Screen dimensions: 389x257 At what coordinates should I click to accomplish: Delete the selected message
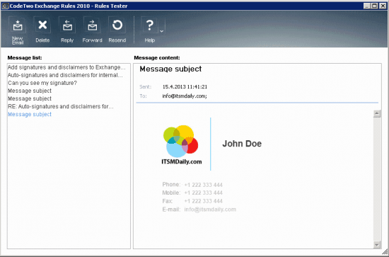(x=42, y=30)
